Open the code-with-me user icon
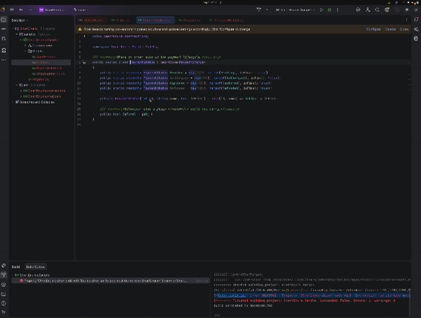421x318 pixels. coord(368,10)
